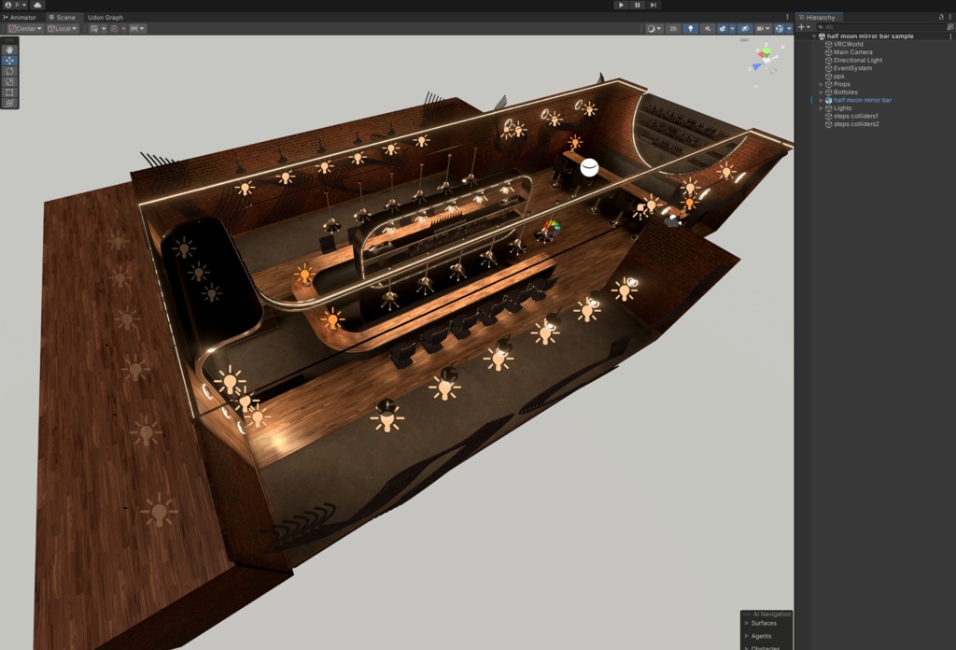The width and height of the screenshot is (956, 650).
Task: Toggle grid visibility button
Action: click(94, 29)
